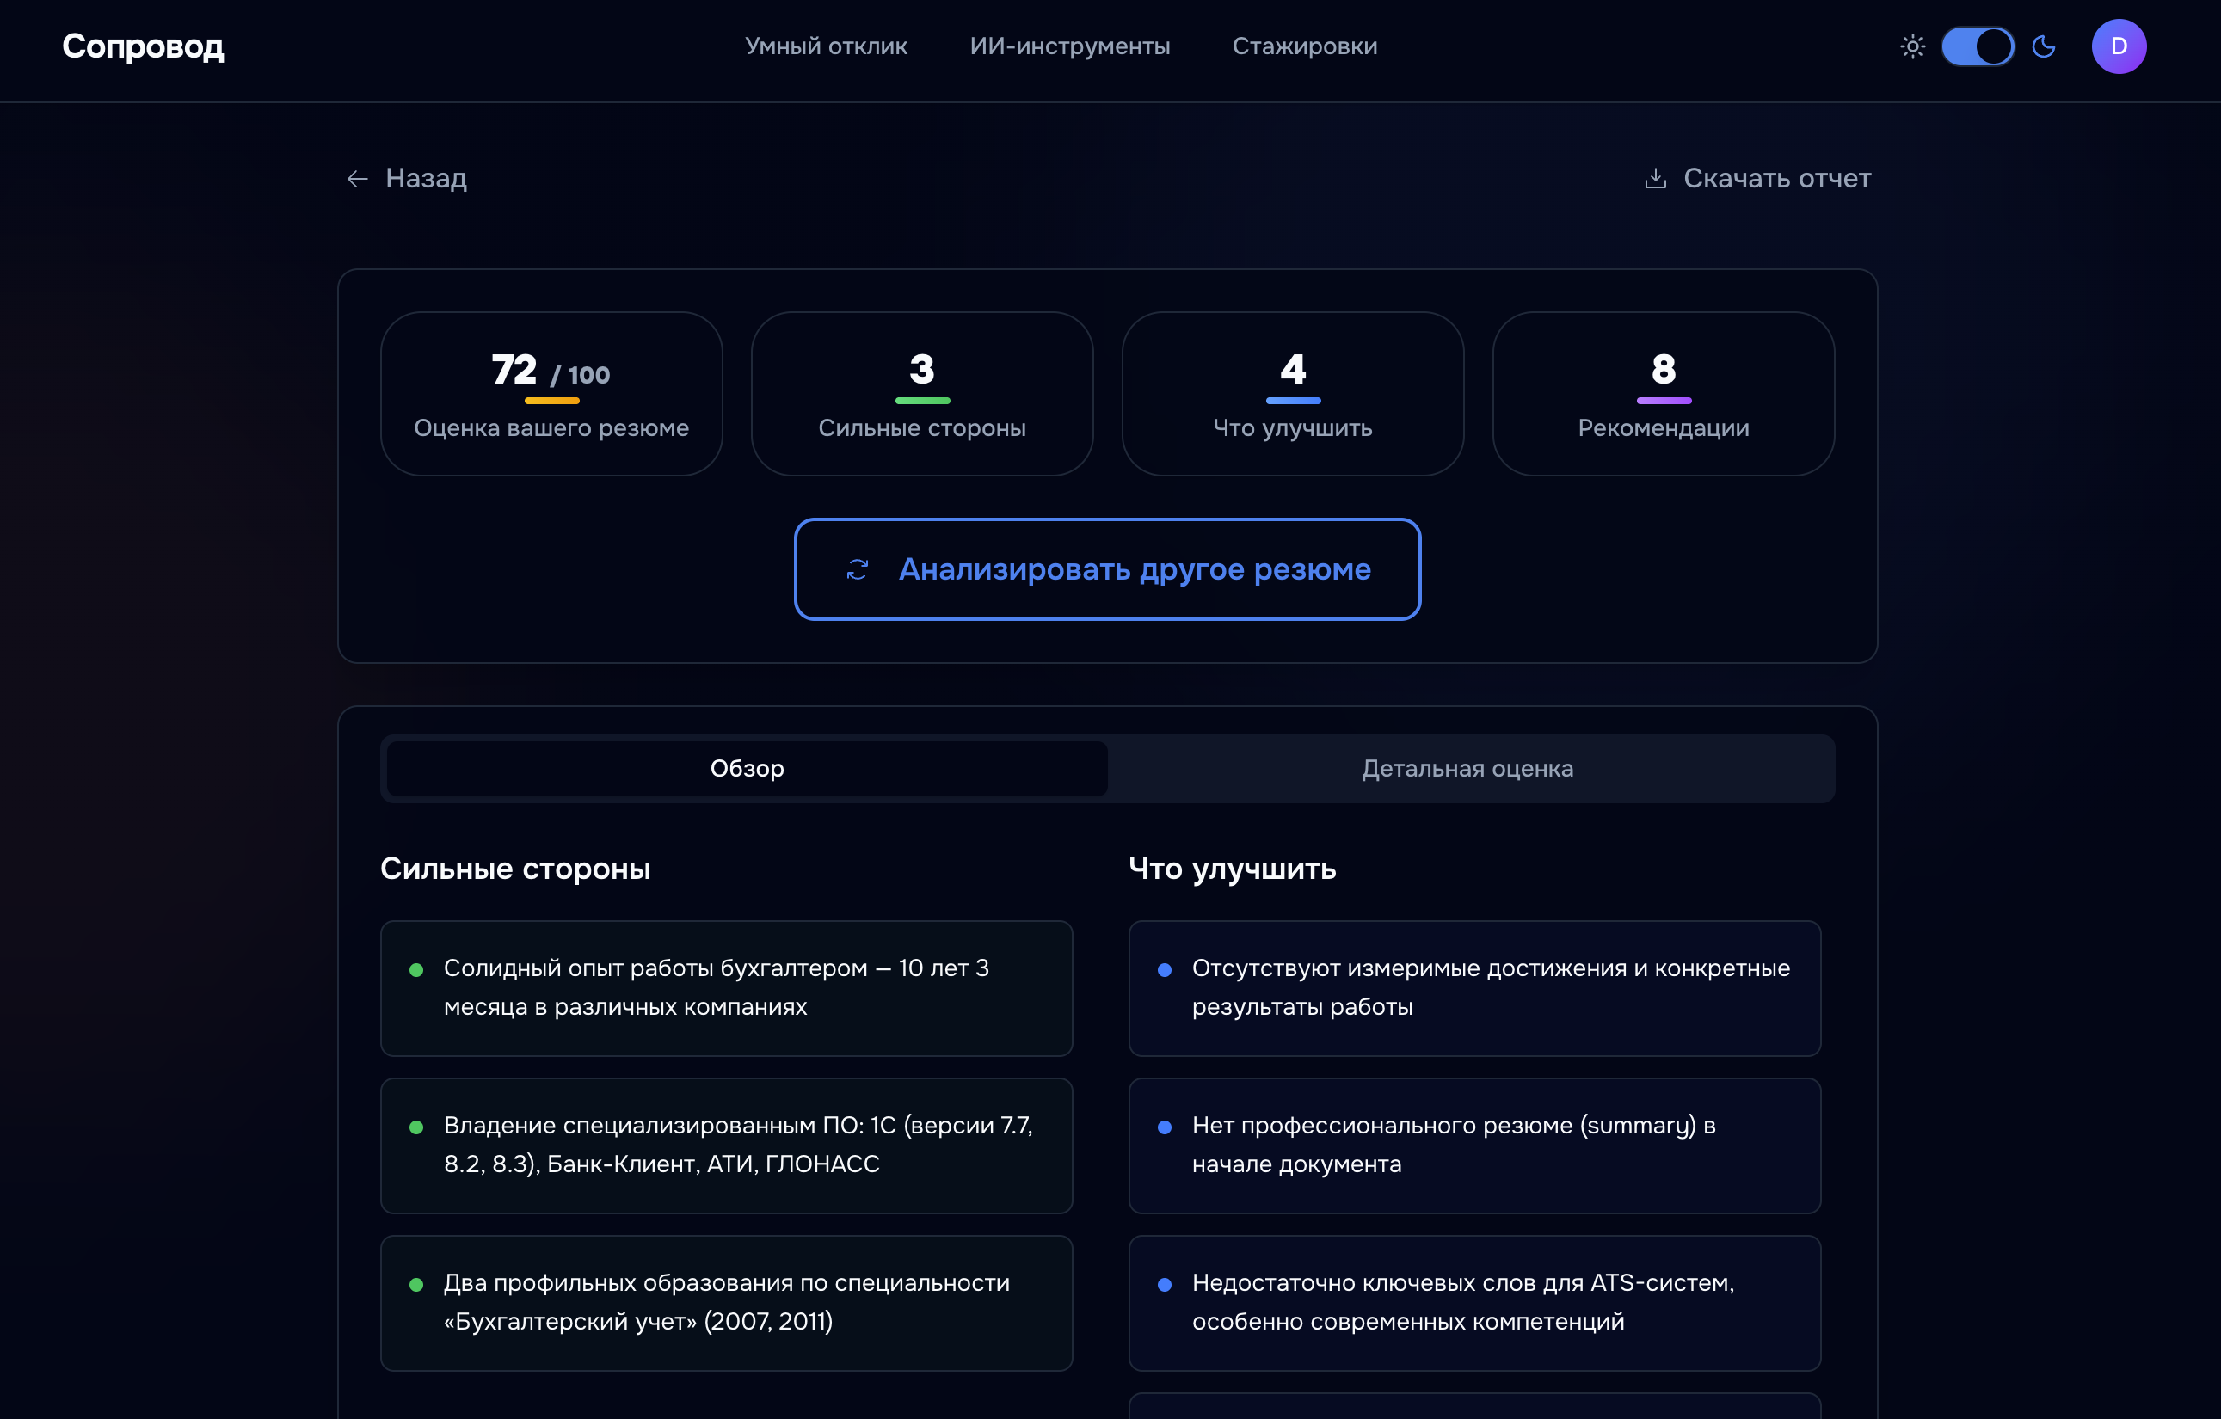
Task: Enable light mode with the sun icon
Action: pyautogui.click(x=1911, y=46)
